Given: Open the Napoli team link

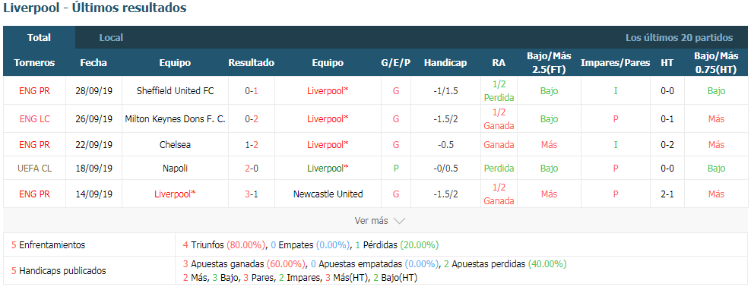Looking at the screenshot, I should [x=176, y=169].
